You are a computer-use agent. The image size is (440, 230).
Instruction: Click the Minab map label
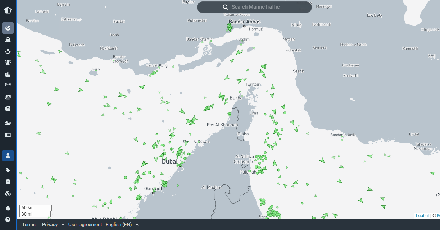[296, 25]
